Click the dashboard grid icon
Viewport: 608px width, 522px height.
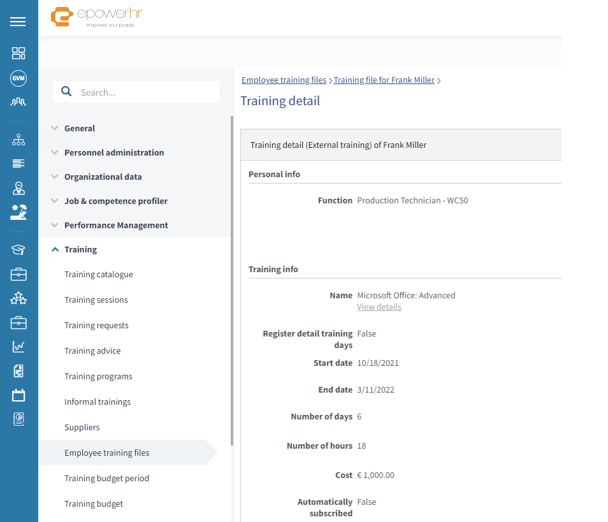[18, 53]
